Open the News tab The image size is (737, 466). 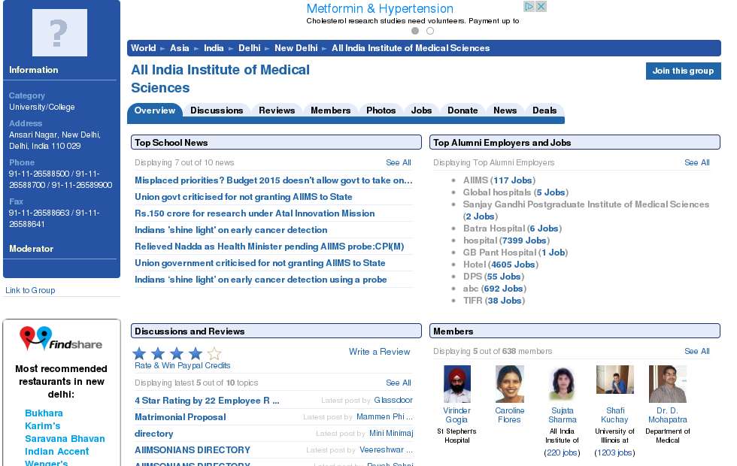505,110
